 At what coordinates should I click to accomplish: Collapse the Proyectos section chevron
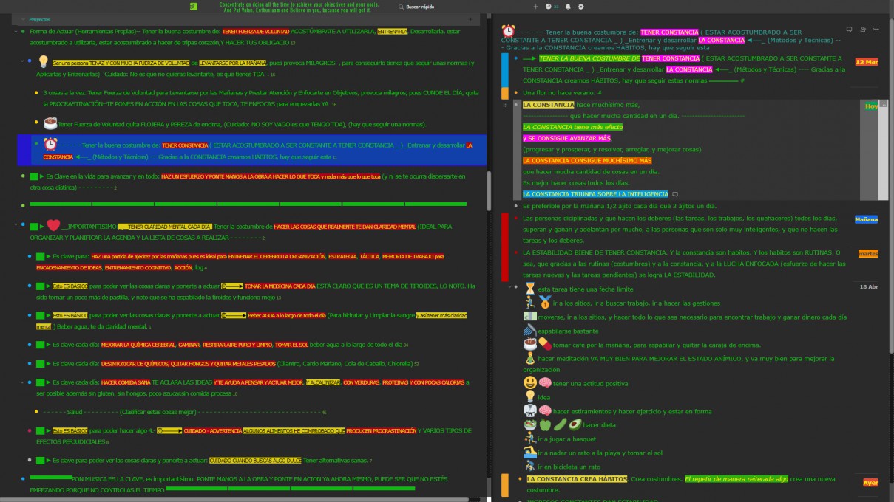pyautogui.click(x=23, y=19)
